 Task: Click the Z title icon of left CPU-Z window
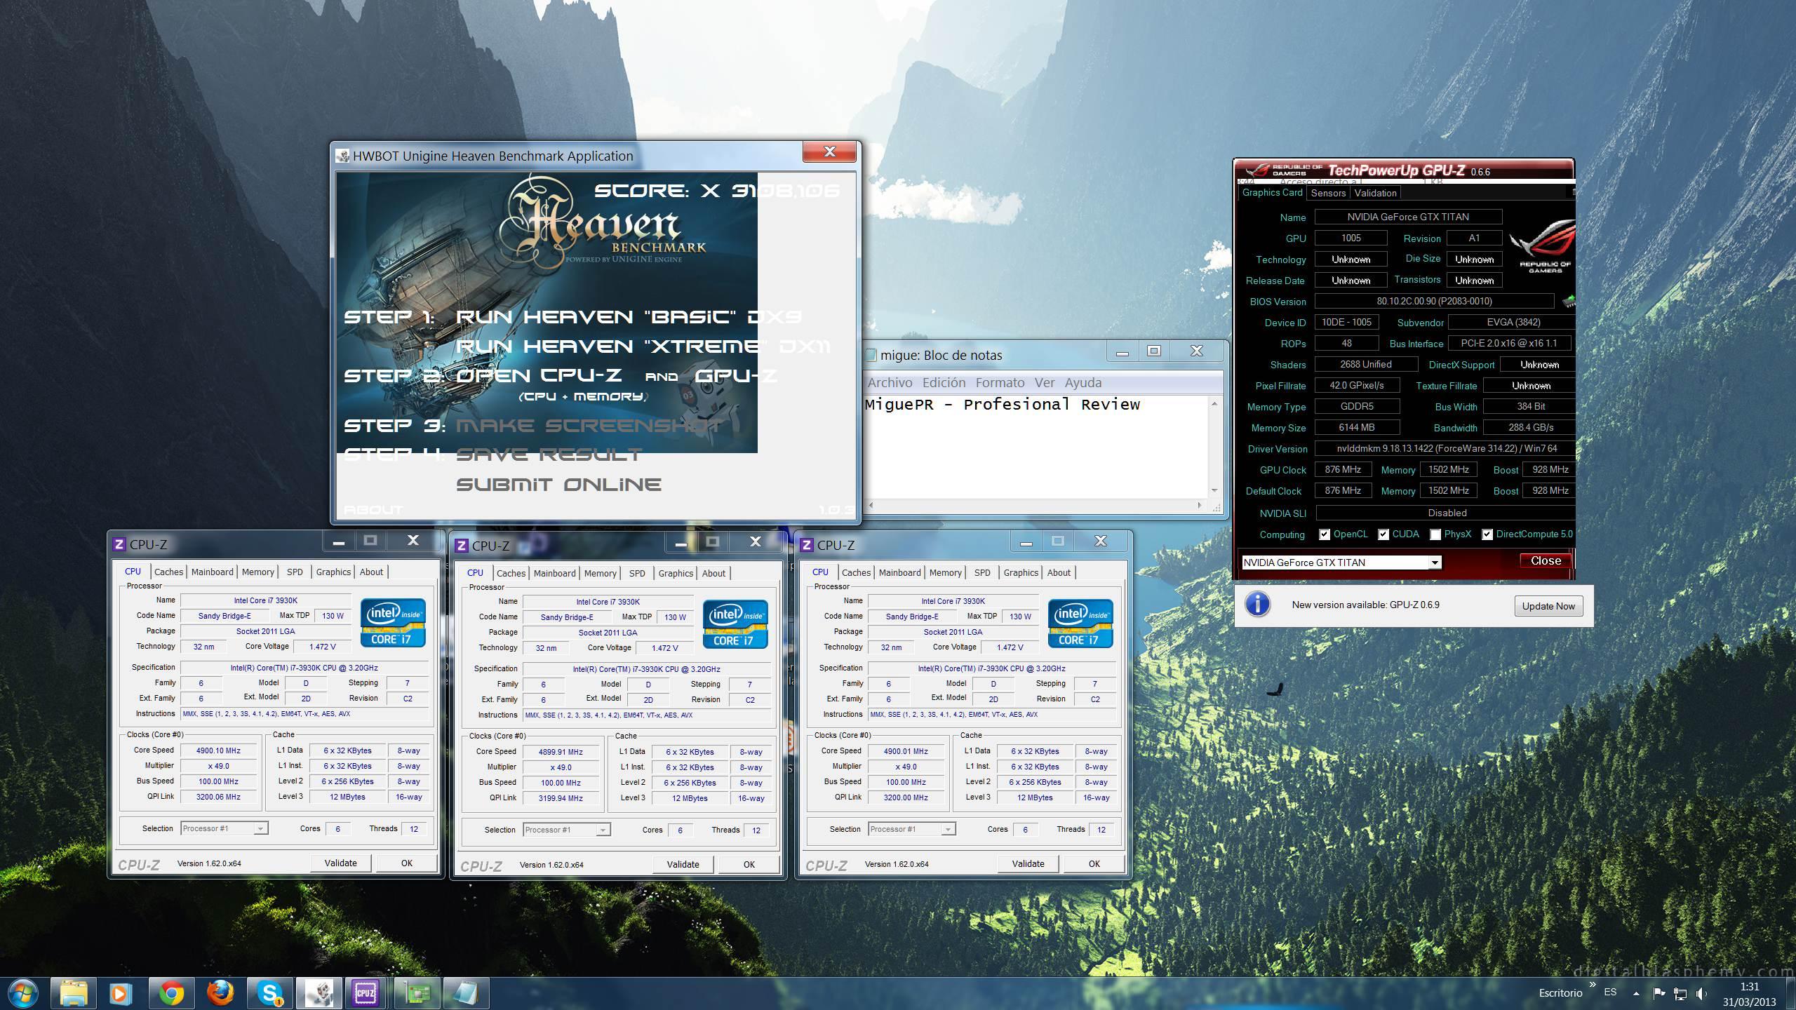(119, 544)
